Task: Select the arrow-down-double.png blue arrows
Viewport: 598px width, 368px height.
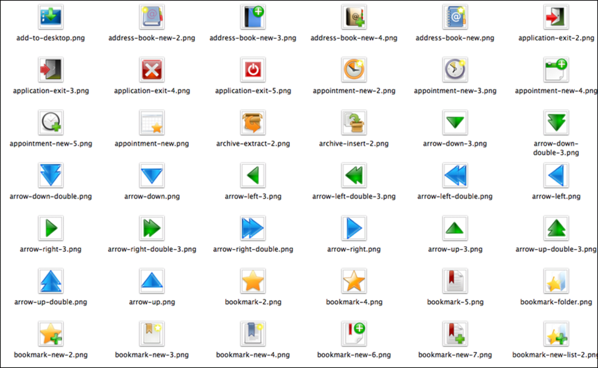Action: coord(50,175)
